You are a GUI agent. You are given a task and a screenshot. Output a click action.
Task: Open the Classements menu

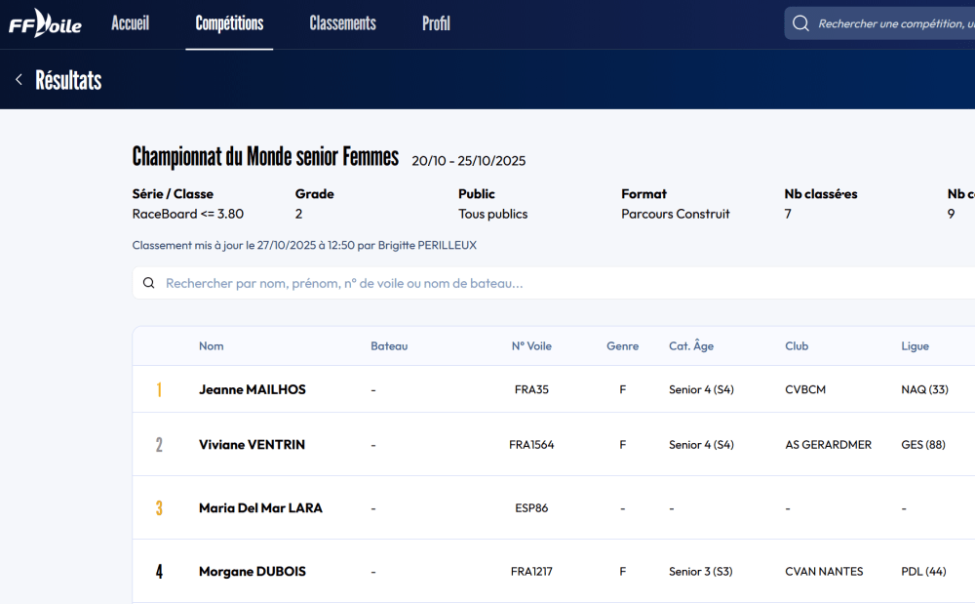click(x=342, y=23)
